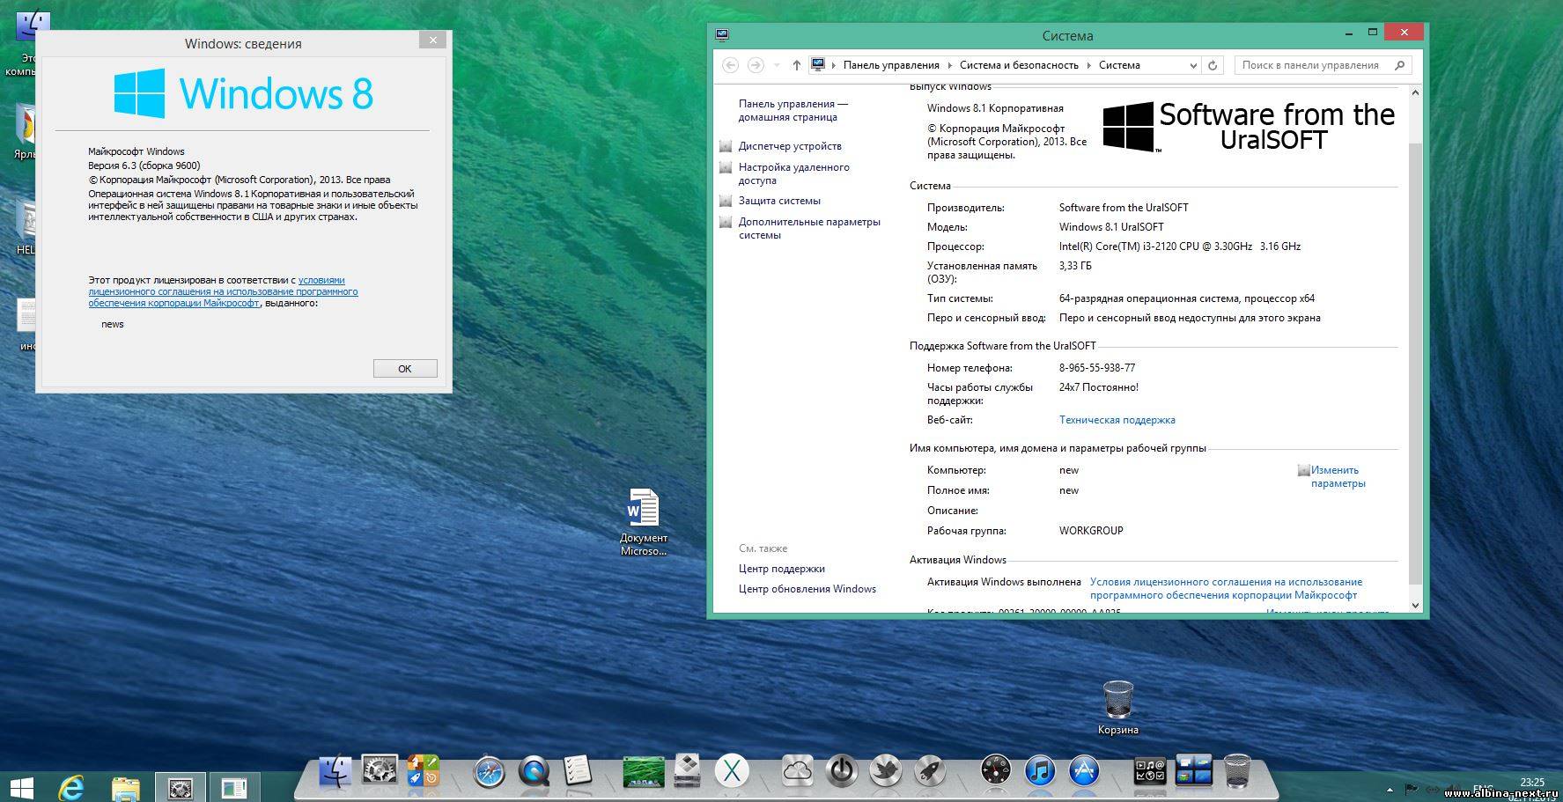The image size is (1563, 802).
Task: Open the Trash can in the dock
Action: (x=1237, y=771)
